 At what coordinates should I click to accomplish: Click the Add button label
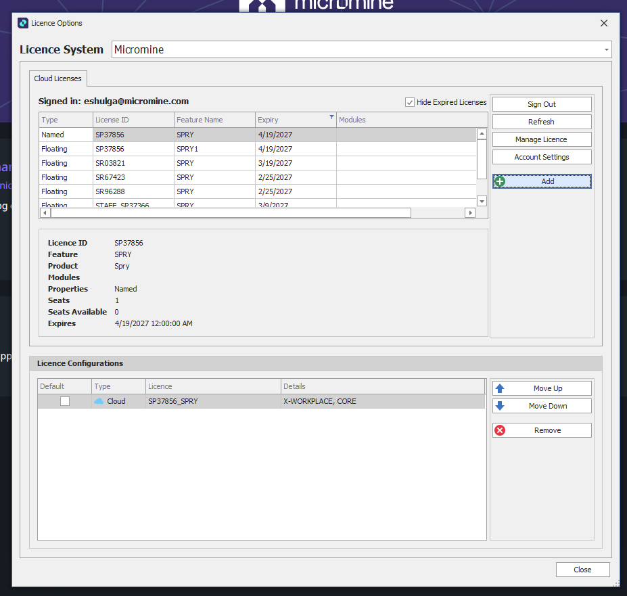(547, 181)
